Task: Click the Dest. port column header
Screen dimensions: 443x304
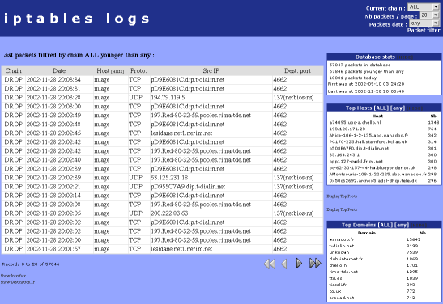Action: click(297, 71)
